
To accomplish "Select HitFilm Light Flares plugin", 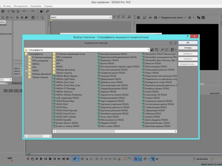I will coord(65,79).
